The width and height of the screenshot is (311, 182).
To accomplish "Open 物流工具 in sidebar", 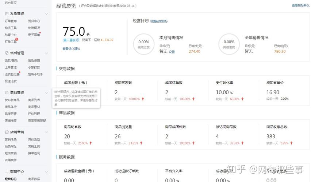I will (x=11, y=28).
